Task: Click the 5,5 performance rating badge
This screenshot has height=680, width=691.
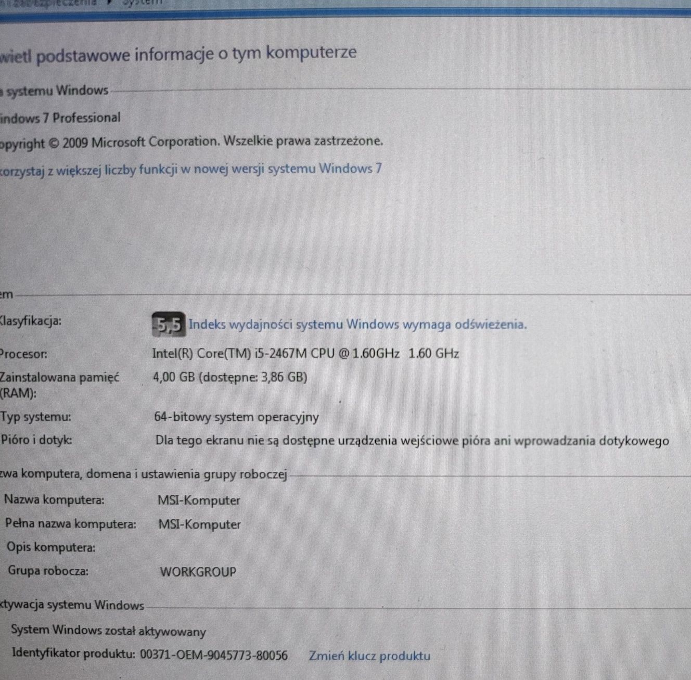Action: point(169,325)
